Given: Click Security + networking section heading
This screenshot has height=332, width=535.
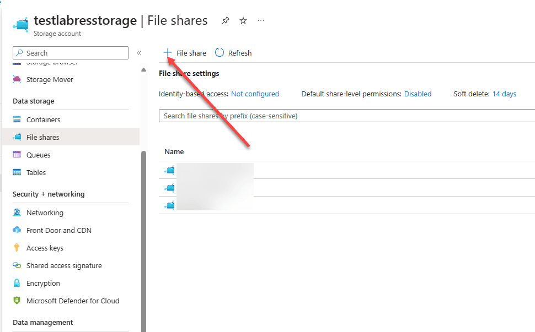Looking at the screenshot, I should [49, 194].
